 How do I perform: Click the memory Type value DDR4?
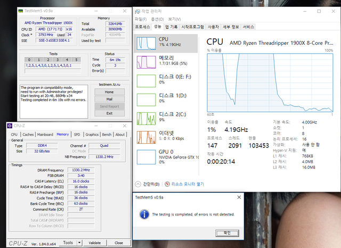(42, 145)
